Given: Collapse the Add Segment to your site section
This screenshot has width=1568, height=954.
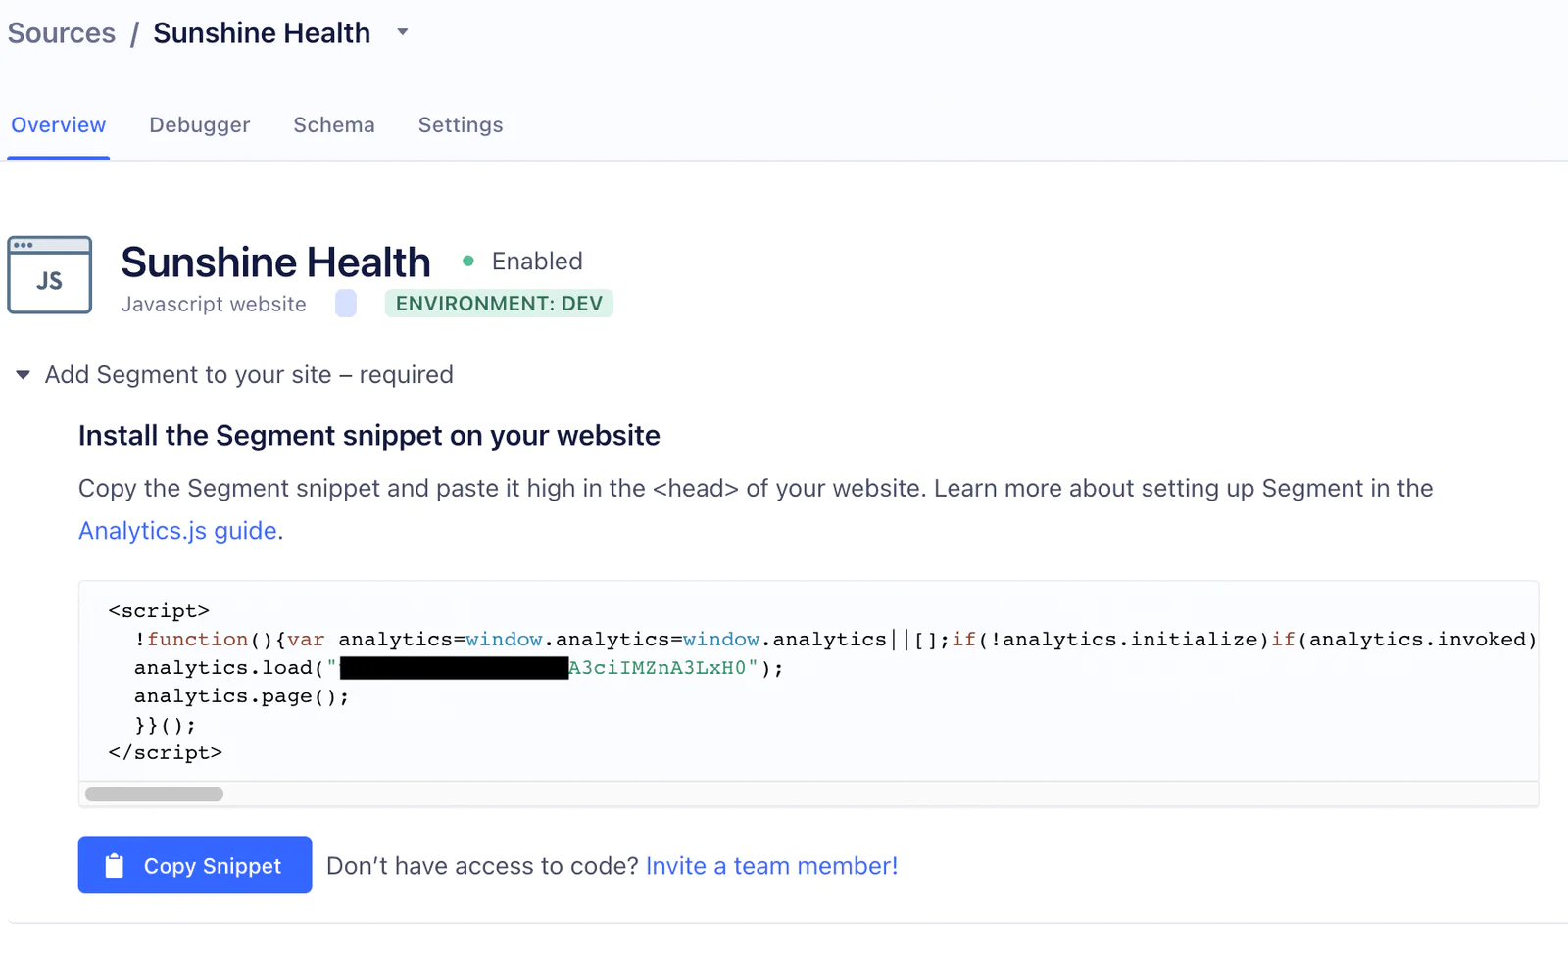Looking at the screenshot, I should [x=24, y=375].
